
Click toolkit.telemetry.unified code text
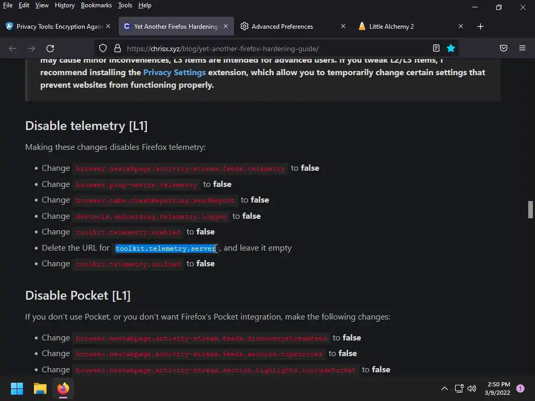[128, 264]
